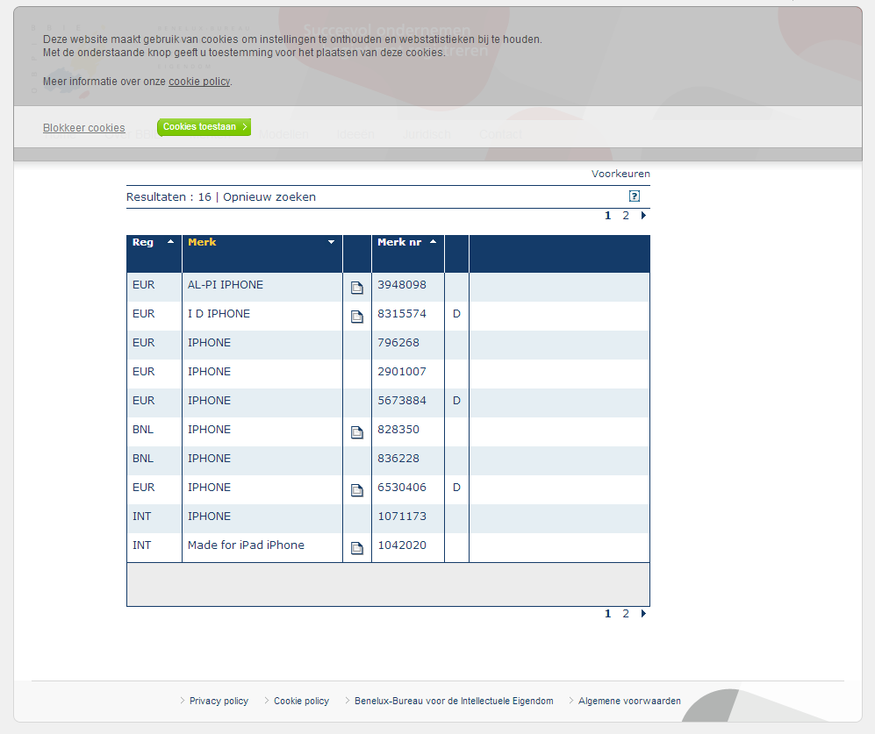The width and height of the screenshot is (875, 734).
Task: Click Opnieuw zoeken to search again
Action: [x=269, y=197]
